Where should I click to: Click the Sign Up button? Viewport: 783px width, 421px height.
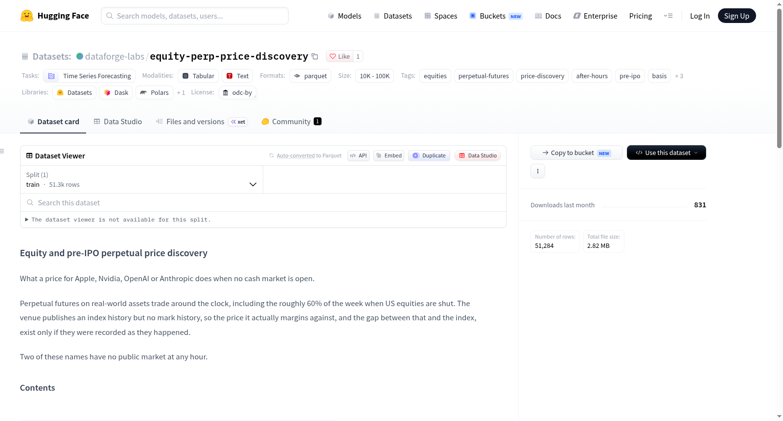pyautogui.click(x=737, y=16)
